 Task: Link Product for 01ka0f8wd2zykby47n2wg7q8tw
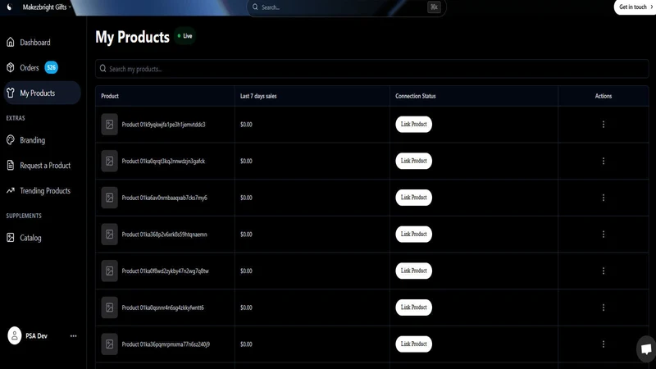click(414, 271)
